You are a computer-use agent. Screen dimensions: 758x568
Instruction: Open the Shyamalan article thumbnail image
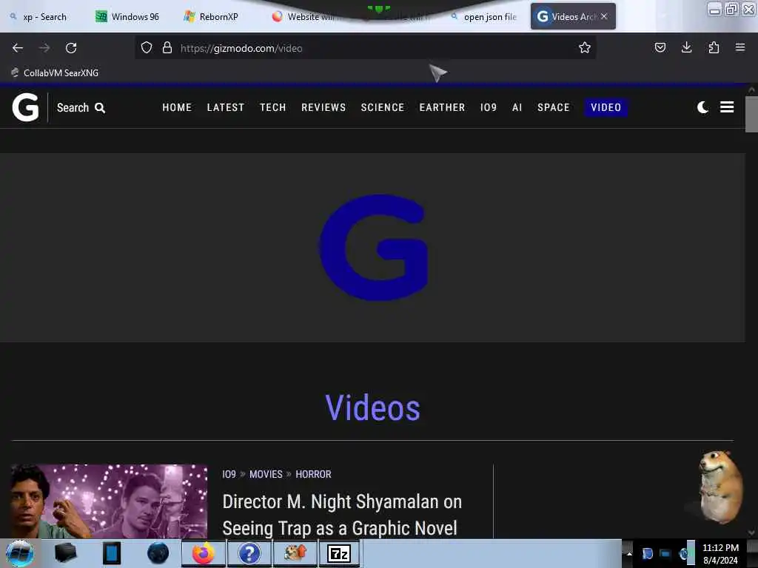[x=110, y=501]
